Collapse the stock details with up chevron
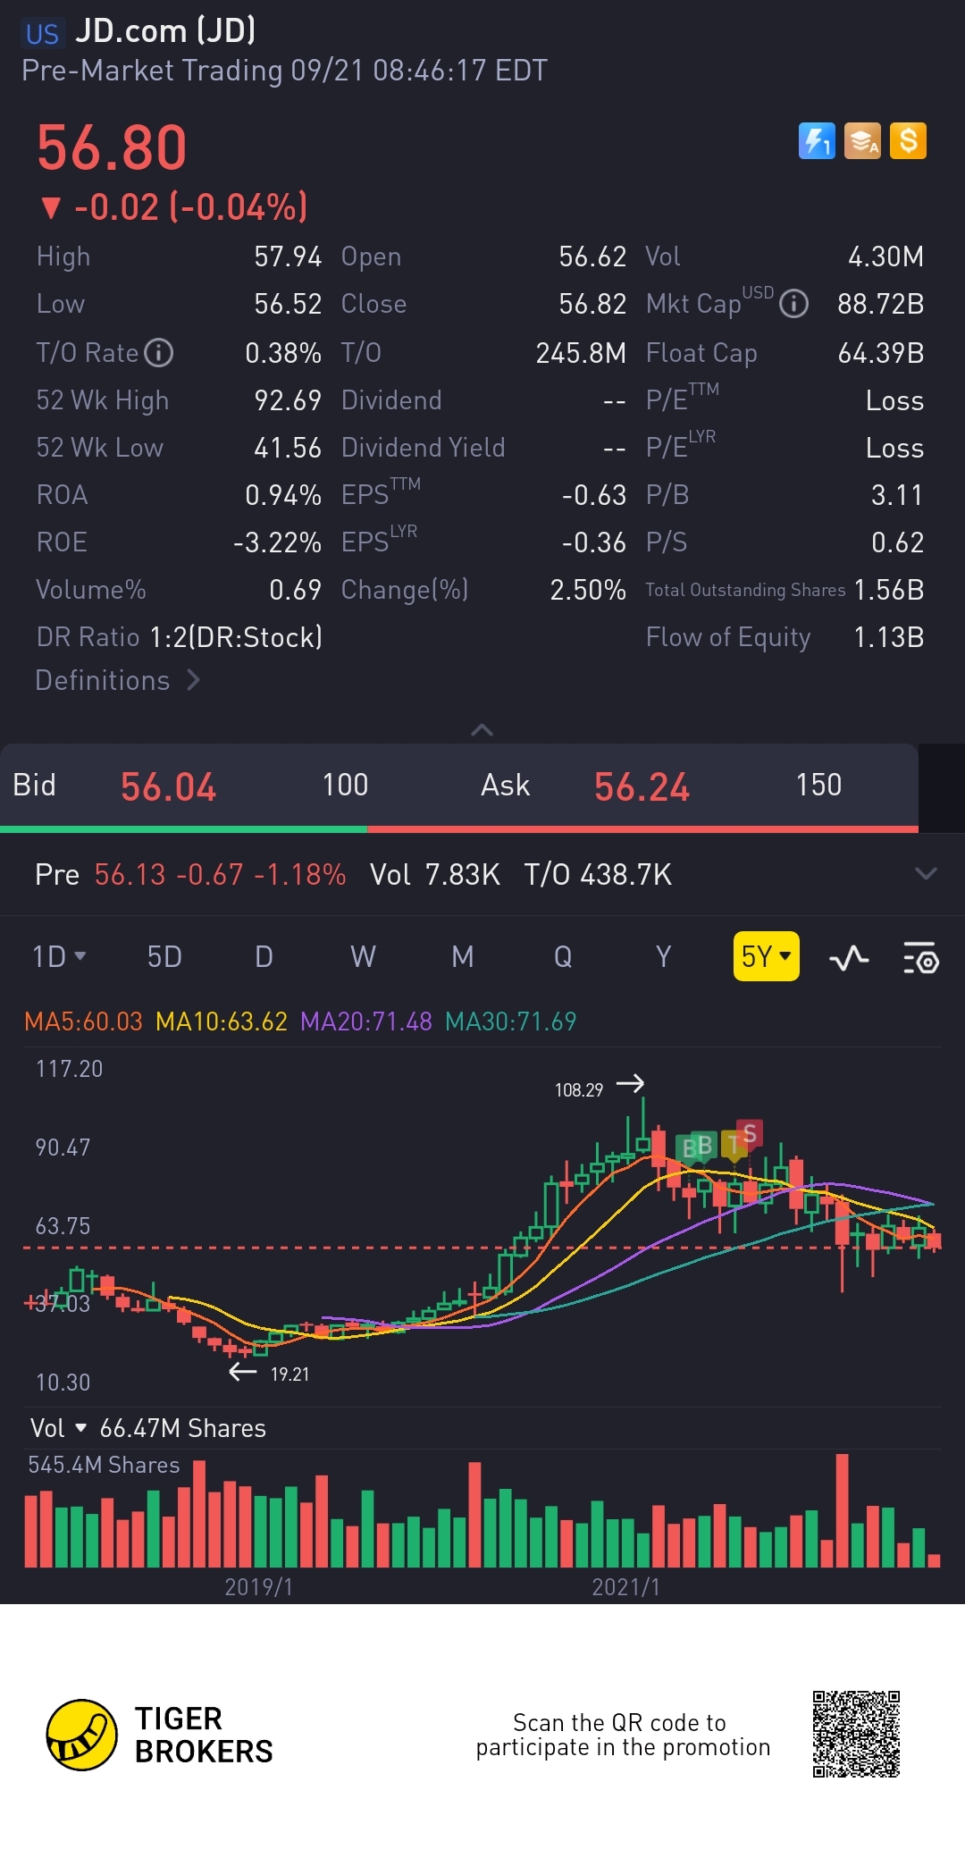 coord(482,729)
